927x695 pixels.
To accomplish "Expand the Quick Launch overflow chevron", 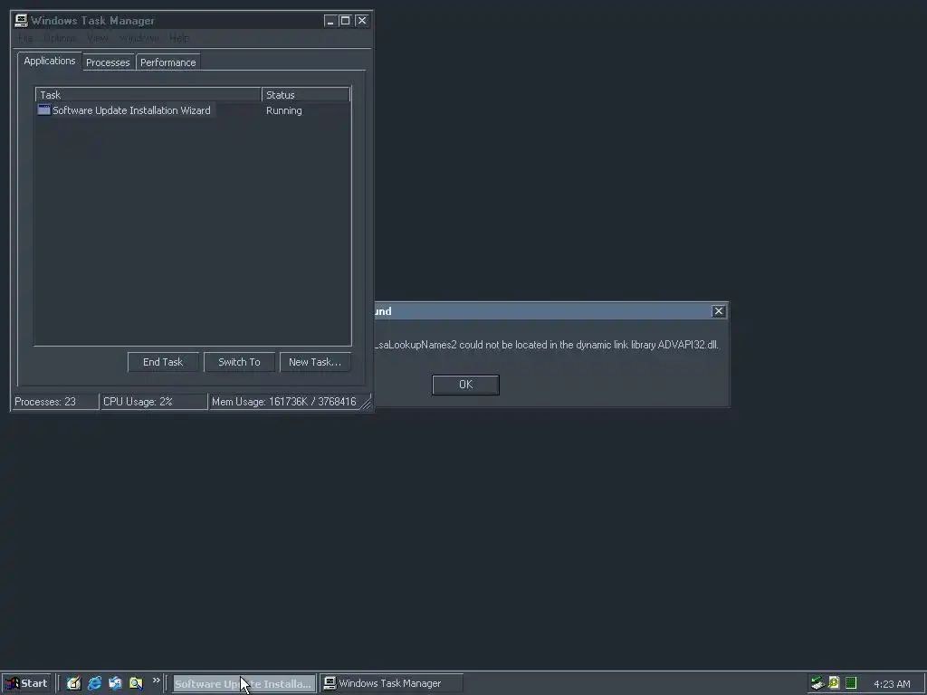I will (156, 681).
